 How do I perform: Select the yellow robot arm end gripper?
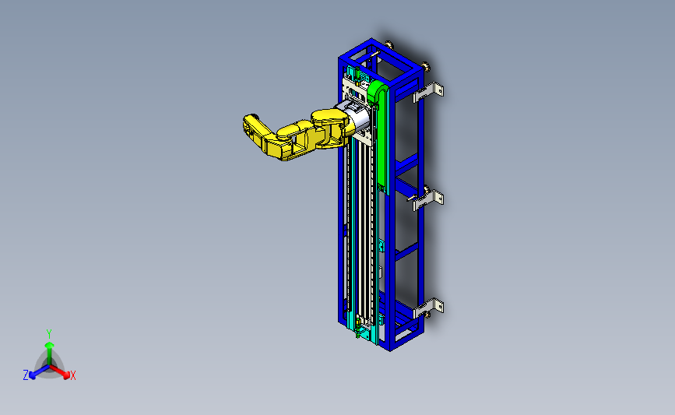click(257, 131)
